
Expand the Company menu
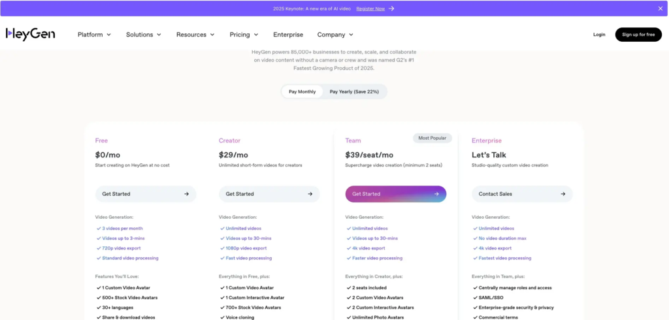point(335,35)
